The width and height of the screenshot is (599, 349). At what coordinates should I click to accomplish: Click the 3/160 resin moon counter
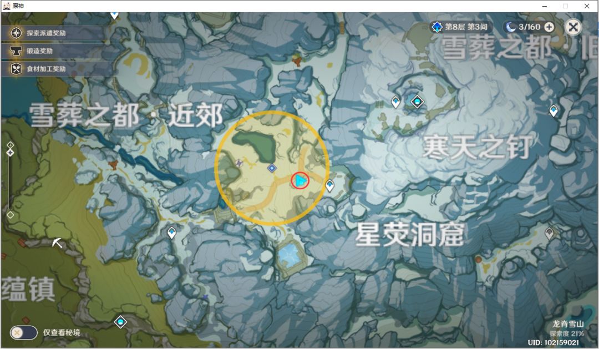(524, 27)
